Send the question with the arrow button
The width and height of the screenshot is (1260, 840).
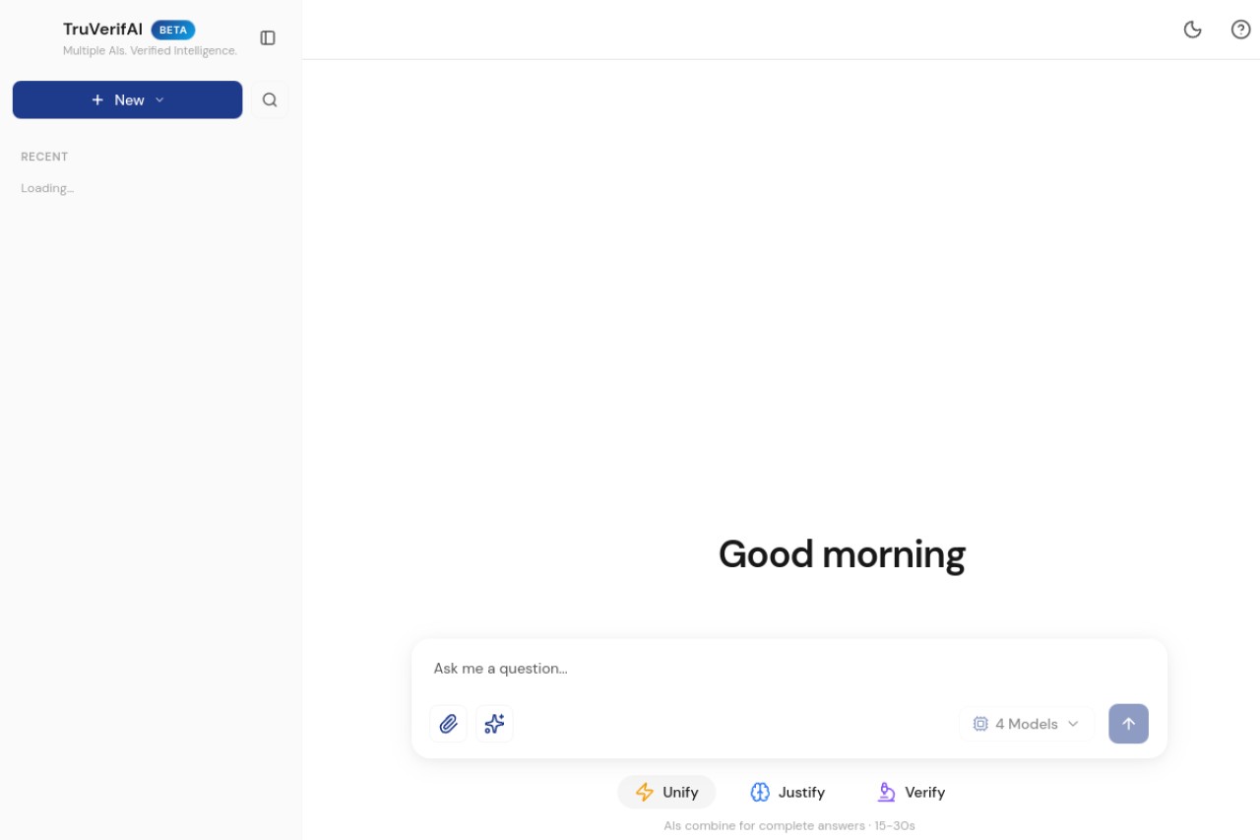click(x=1128, y=724)
